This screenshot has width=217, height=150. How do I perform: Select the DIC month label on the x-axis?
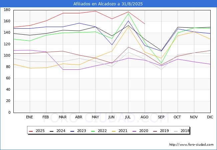coord(210,117)
